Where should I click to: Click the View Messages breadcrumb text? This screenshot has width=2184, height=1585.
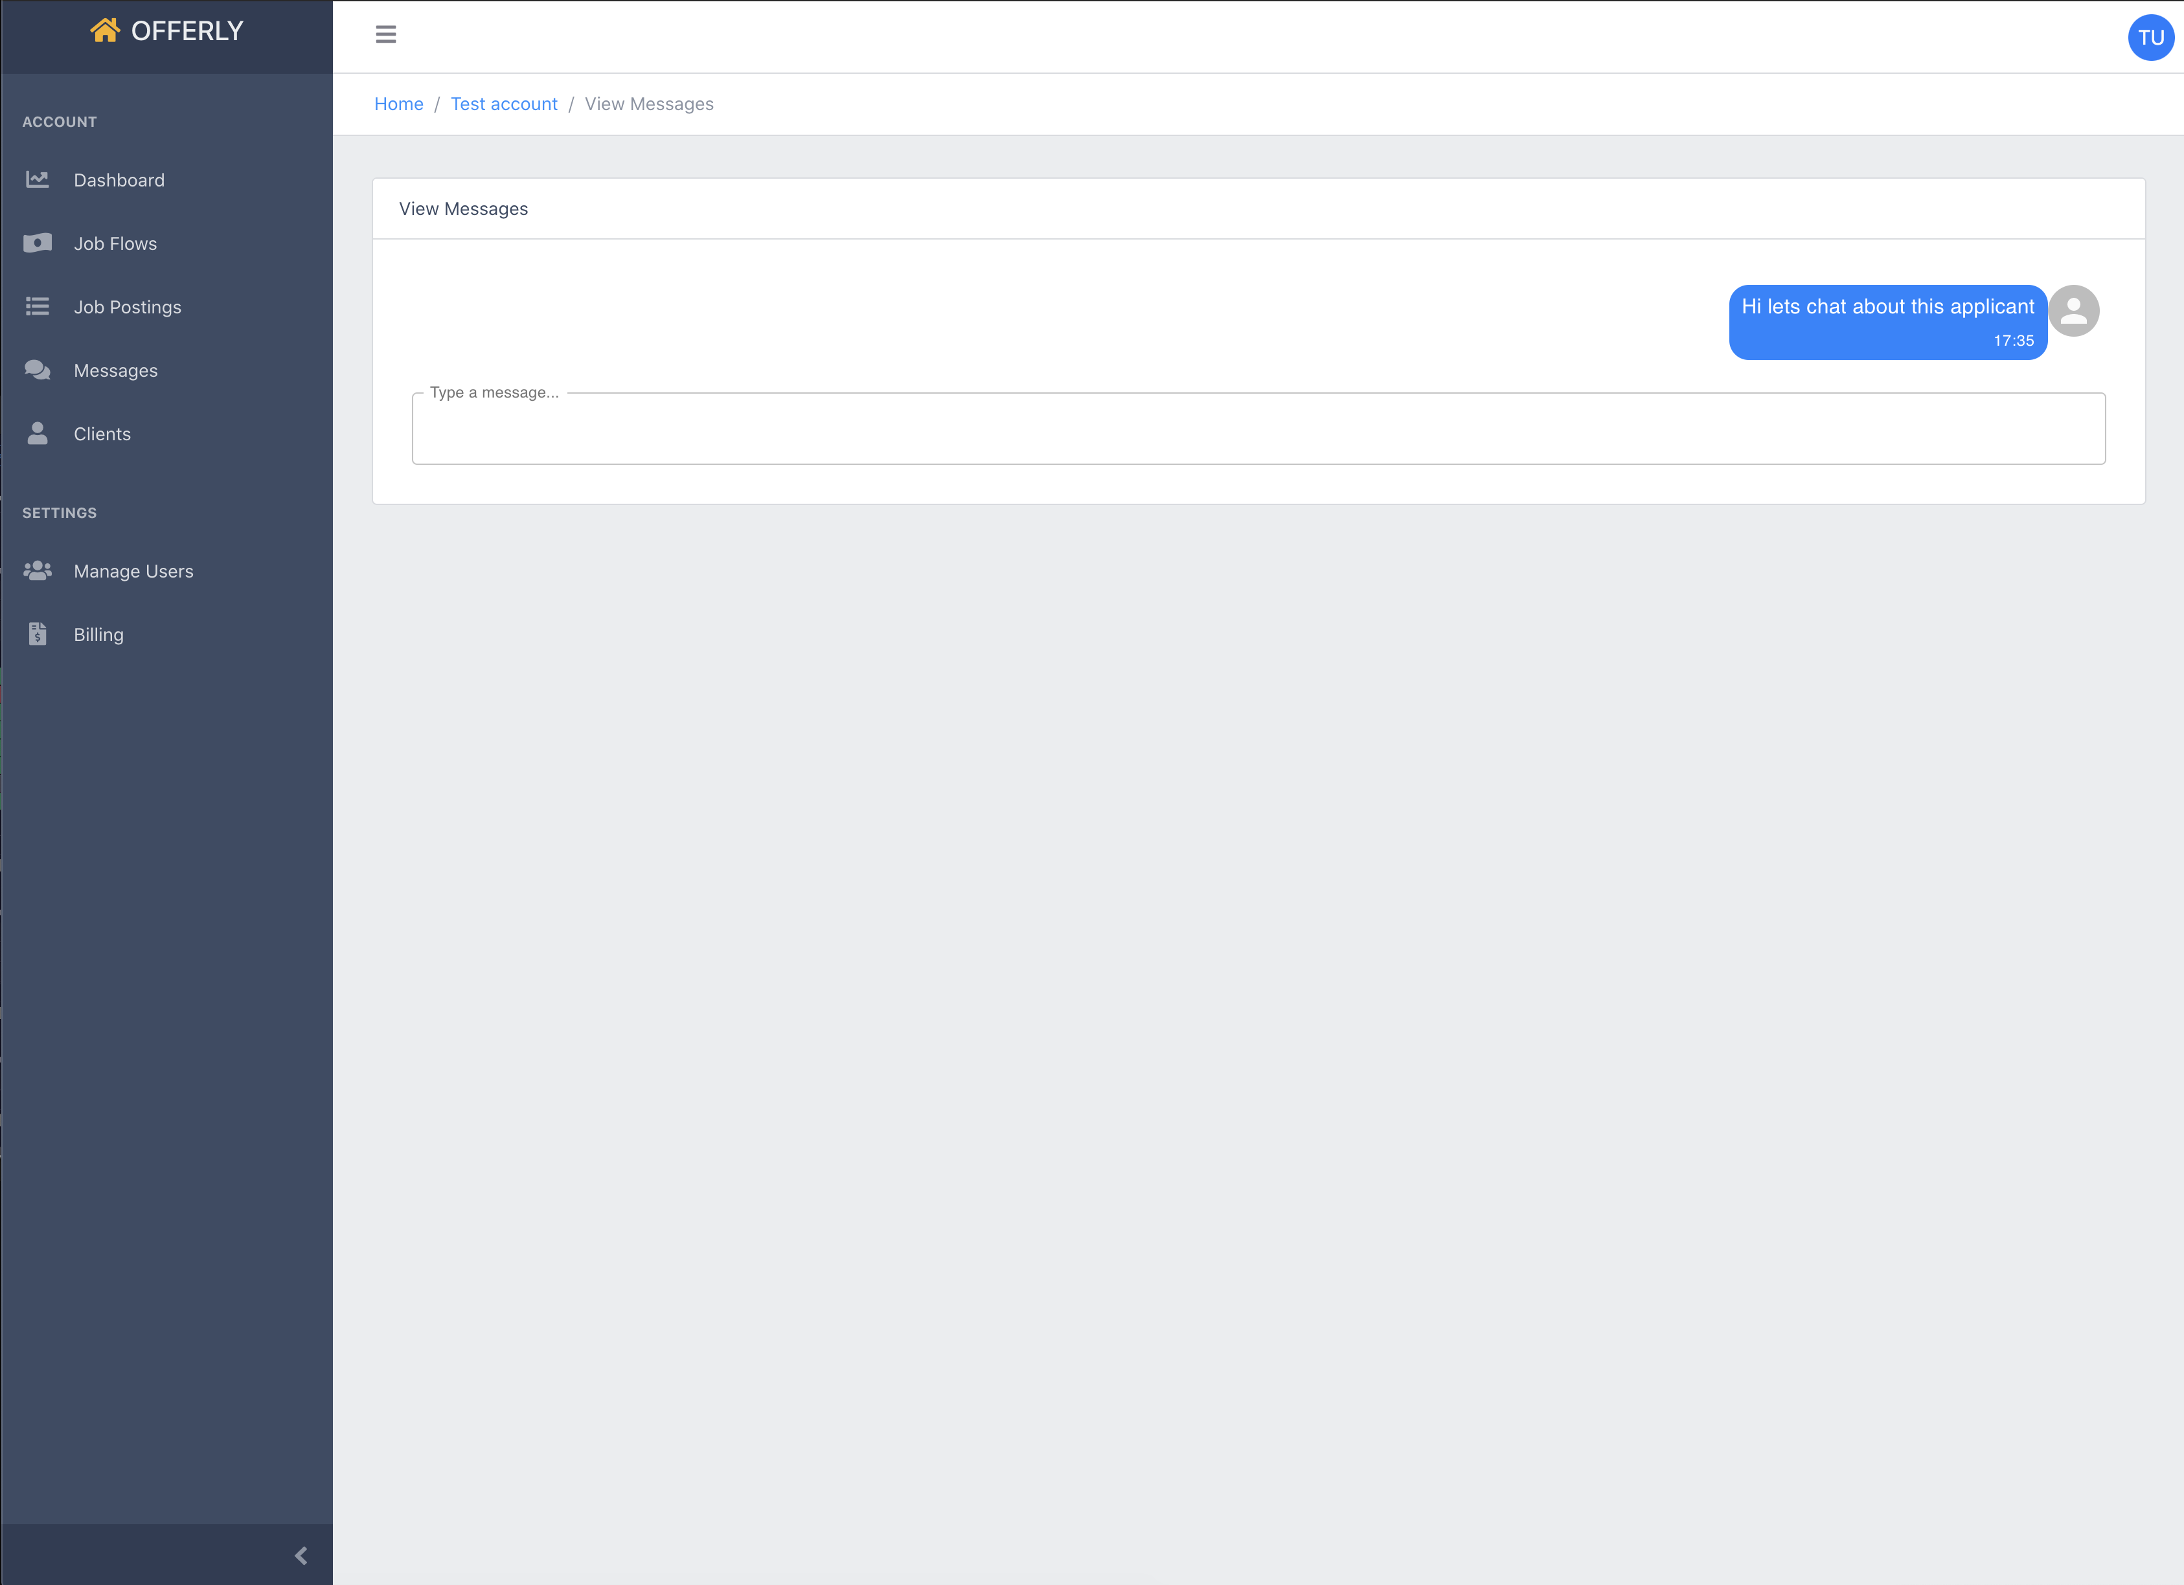pyautogui.click(x=649, y=104)
